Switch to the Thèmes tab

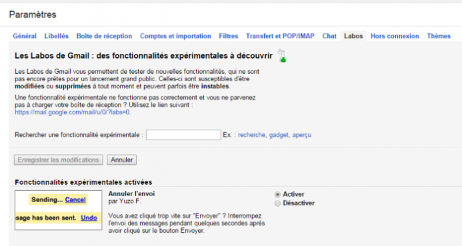(439, 36)
